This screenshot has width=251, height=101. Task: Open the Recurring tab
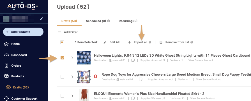click(x=128, y=21)
